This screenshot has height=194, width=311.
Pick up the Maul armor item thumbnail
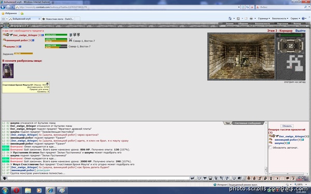[x=8, y=71]
